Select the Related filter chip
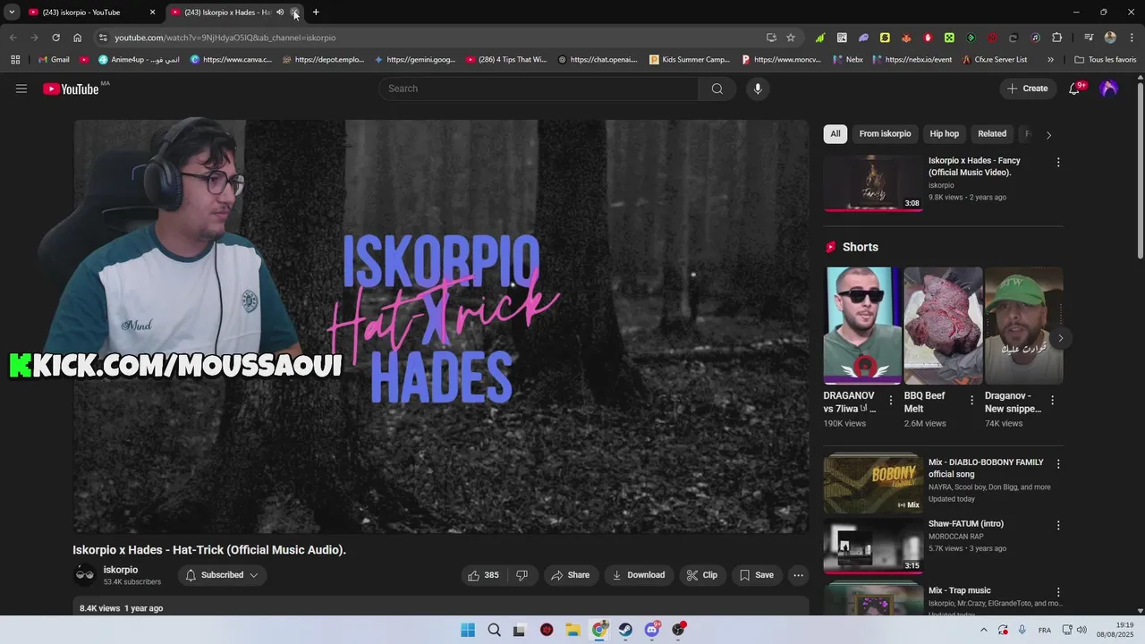The width and height of the screenshot is (1145, 644). tap(992, 134)
